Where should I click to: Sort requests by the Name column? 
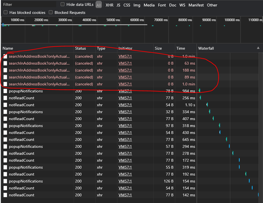pyautogui.click(x=37, y=49)
